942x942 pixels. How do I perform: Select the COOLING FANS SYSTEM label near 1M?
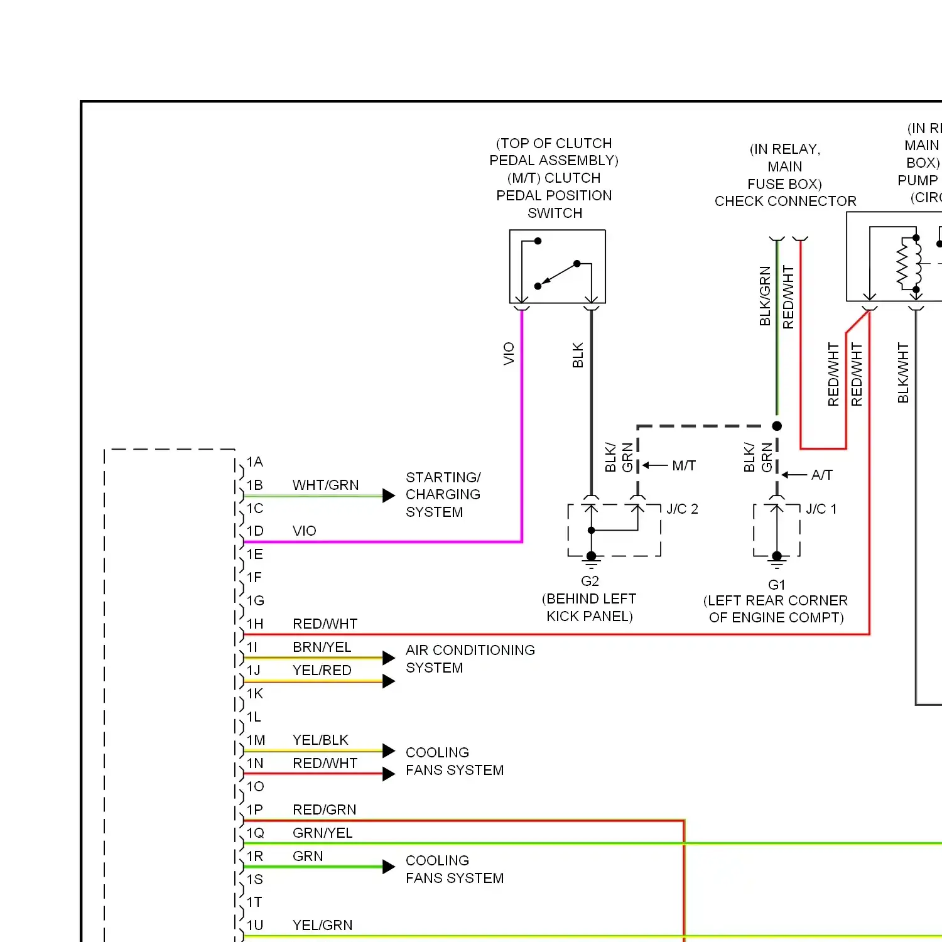tap(455, 761)
